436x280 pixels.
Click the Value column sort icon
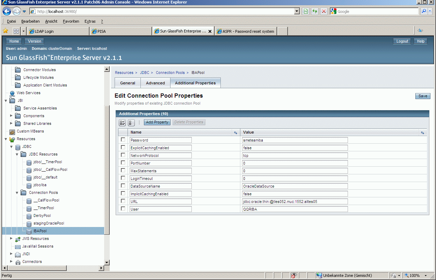422,133
